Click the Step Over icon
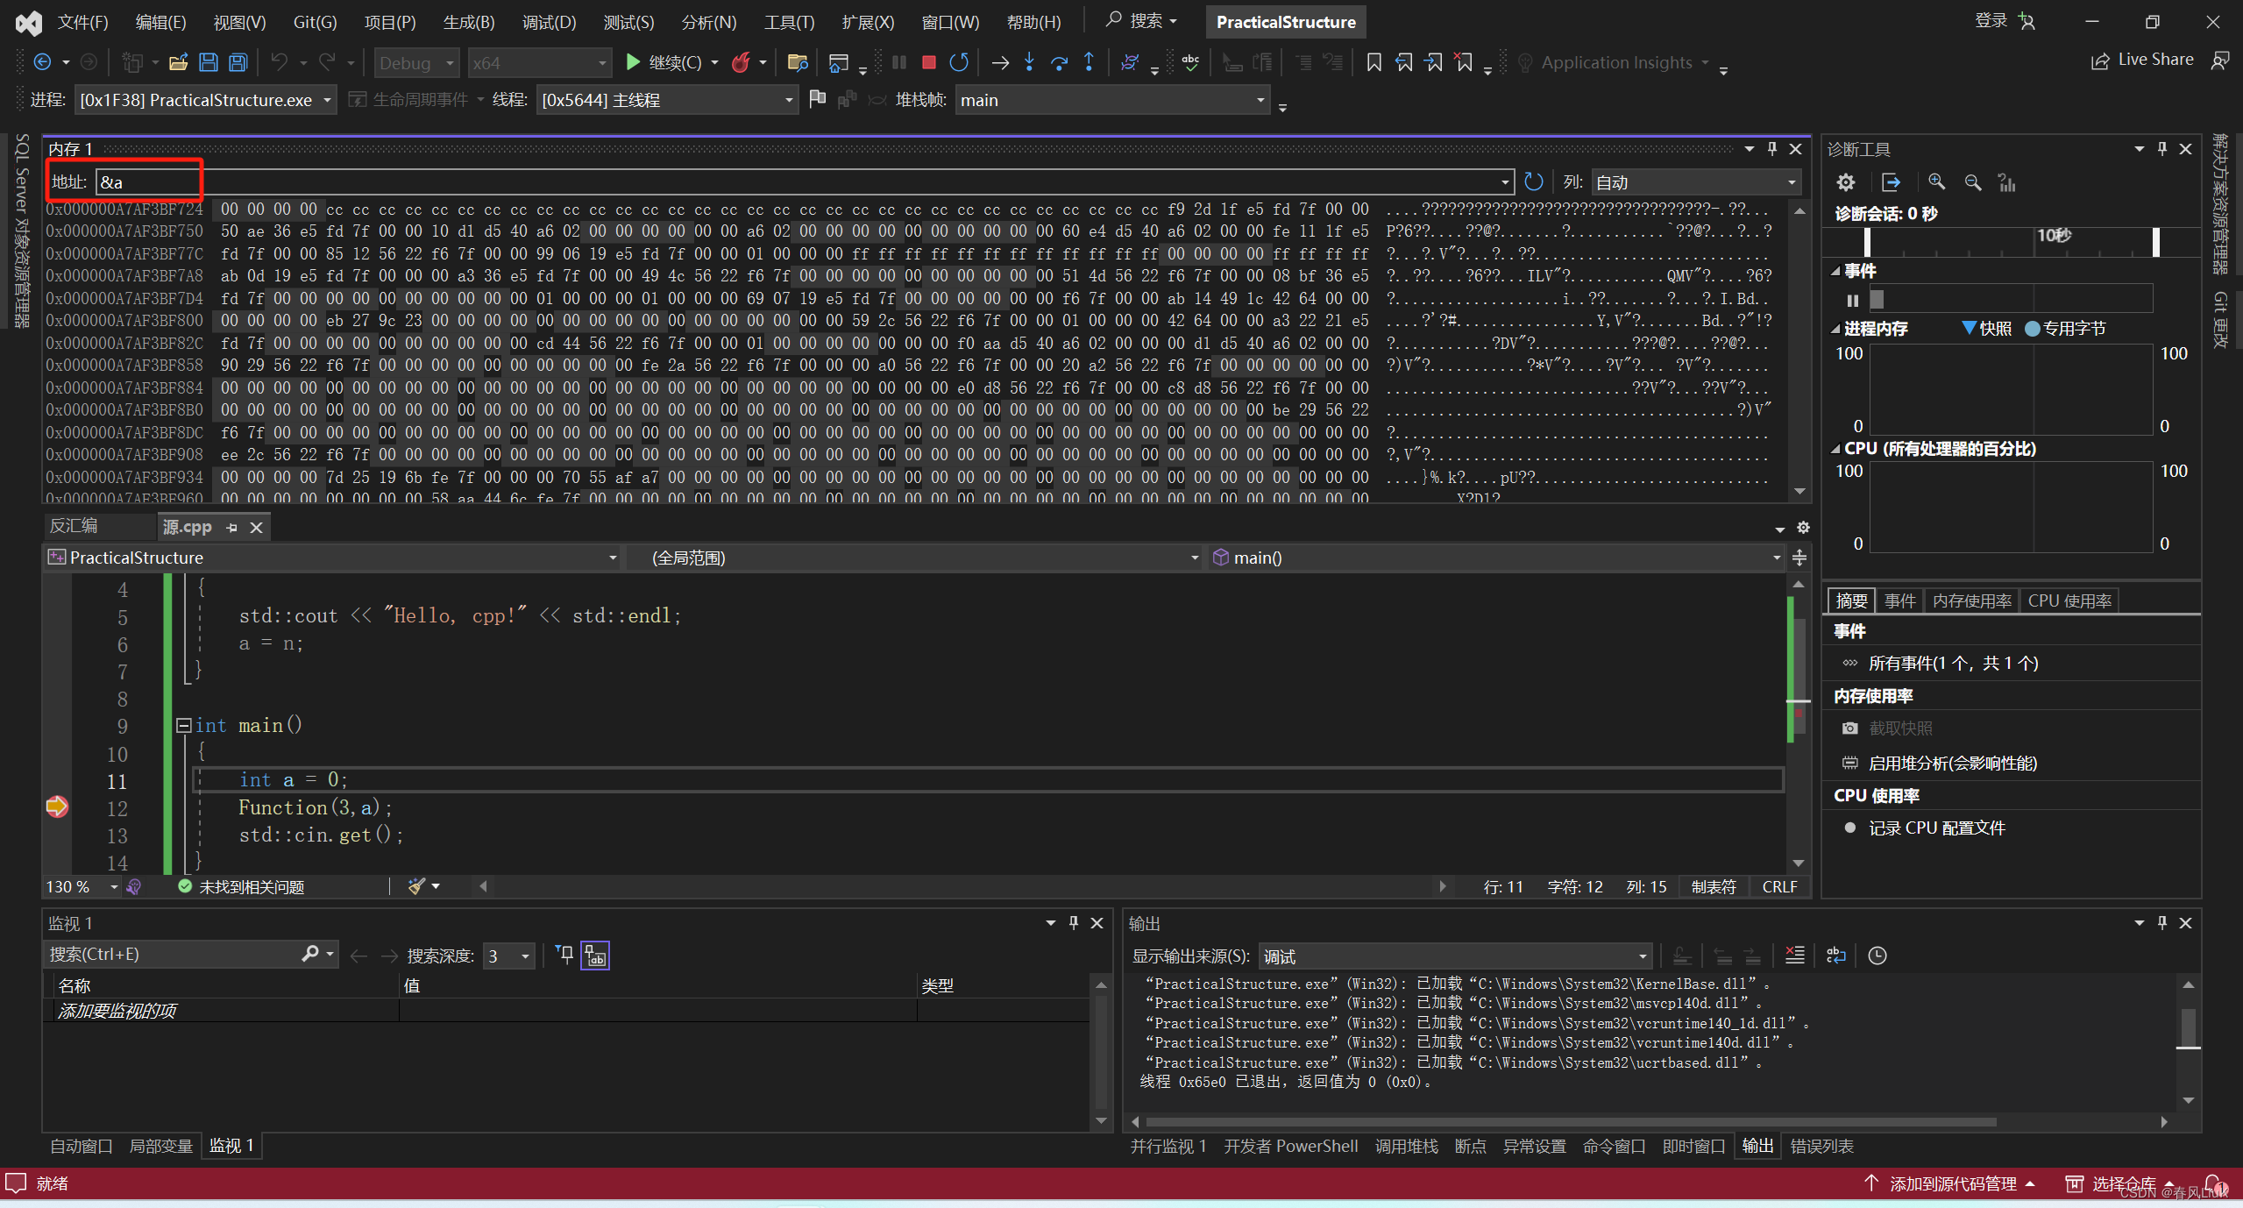The height and width of the screenshot is (1208, 2243). pyautogui.click(x=1060, y=62)
